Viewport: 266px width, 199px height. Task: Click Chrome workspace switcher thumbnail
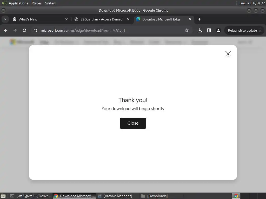pyautogui.click(x=236, y=196)
